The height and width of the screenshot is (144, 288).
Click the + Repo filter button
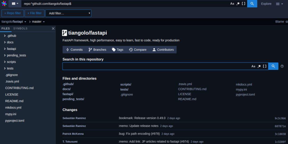click(x=13, y=13)
